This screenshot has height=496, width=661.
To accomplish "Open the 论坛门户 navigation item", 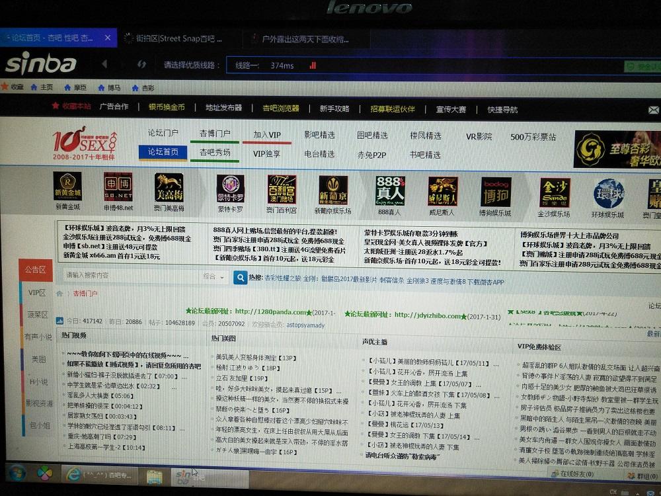I will [x=163, y=133].
